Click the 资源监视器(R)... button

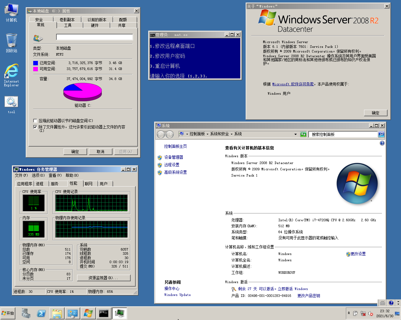(x=103, y=278)
